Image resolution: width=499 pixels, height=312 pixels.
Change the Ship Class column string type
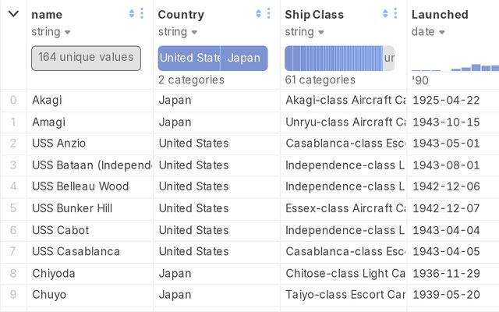pos(304,32)
